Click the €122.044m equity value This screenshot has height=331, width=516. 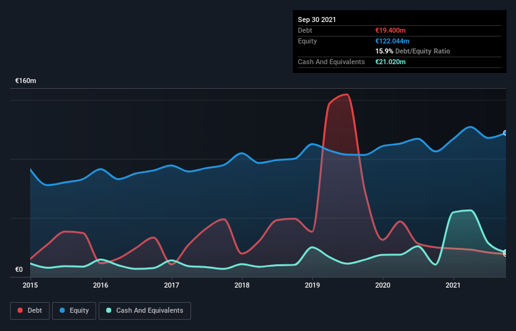392,41
